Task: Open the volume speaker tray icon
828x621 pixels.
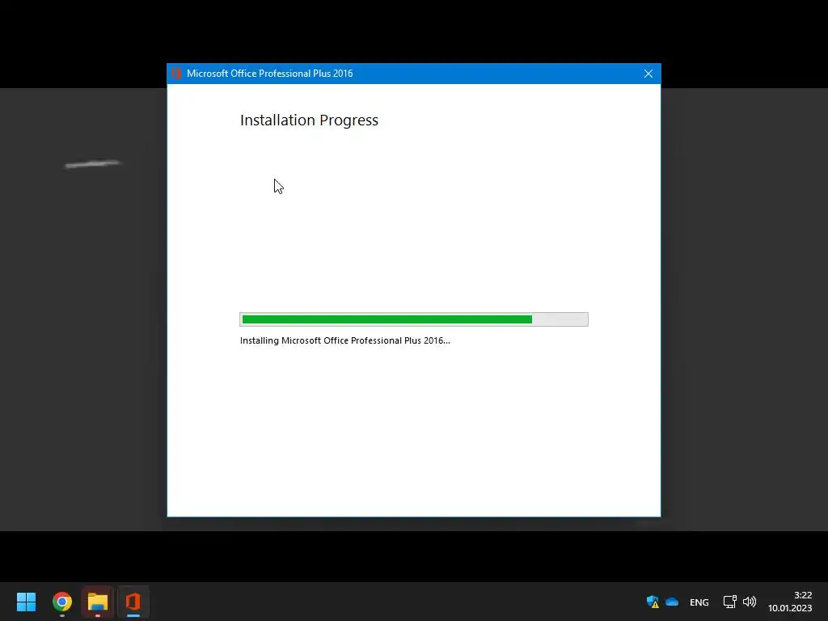Action: coord(750,602)
